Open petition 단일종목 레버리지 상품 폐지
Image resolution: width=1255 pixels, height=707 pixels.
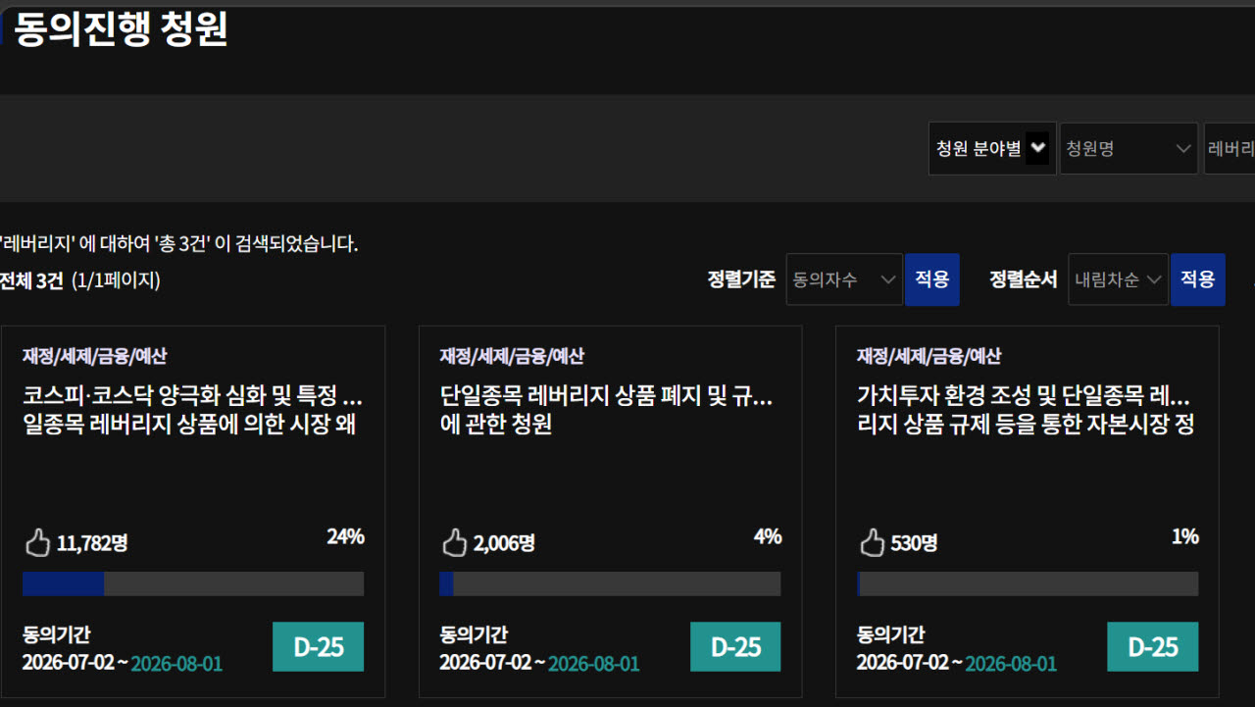point(607,411)
